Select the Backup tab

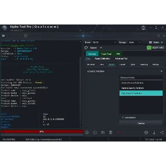pyautogui.click(x=156, y=65)
